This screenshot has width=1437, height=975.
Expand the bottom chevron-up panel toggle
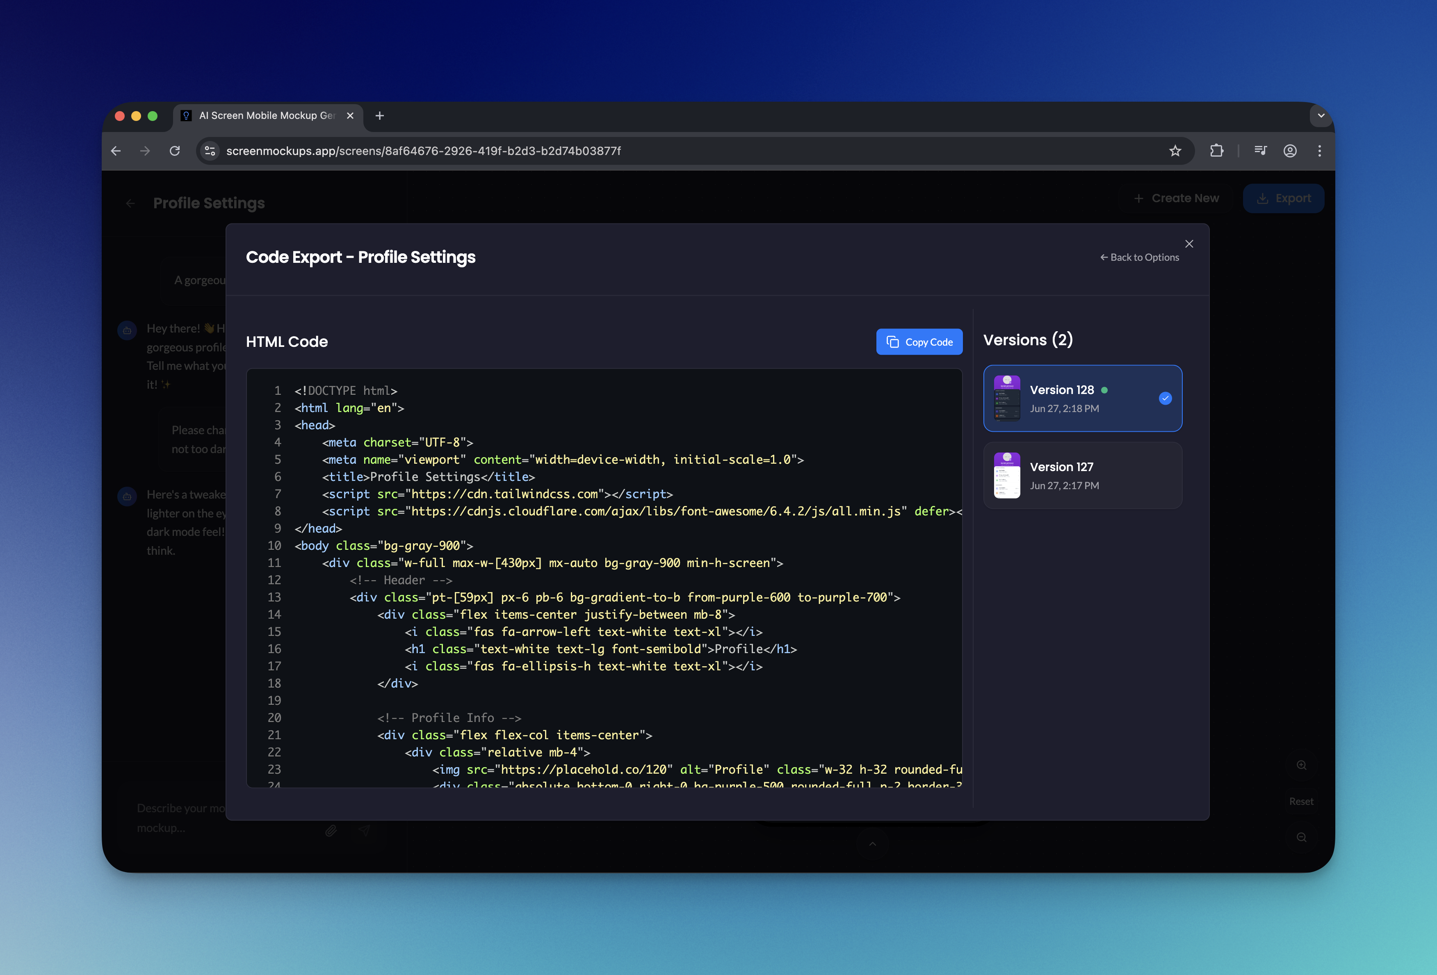872,844
